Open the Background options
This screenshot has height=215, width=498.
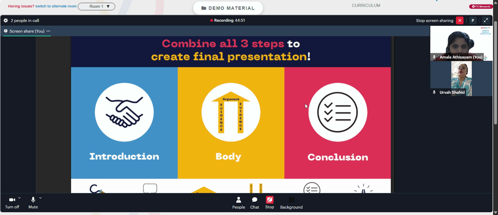coord(291,203)
